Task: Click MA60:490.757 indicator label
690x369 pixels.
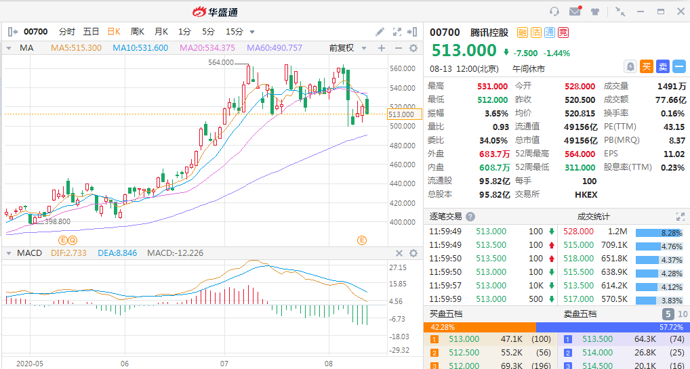Action: point(275,48)
